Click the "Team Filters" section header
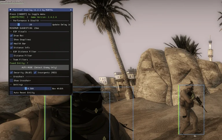 pos(21,60)
